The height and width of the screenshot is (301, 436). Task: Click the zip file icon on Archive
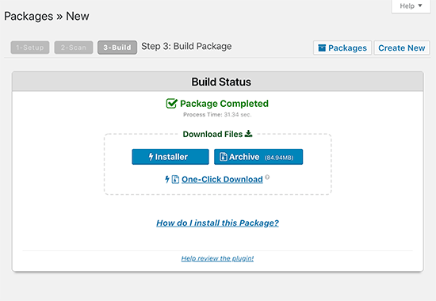click(224, 157)
